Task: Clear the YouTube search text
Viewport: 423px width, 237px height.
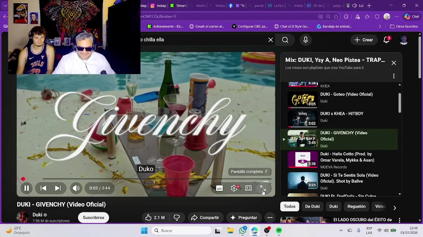Action: [x=271, y=40]
